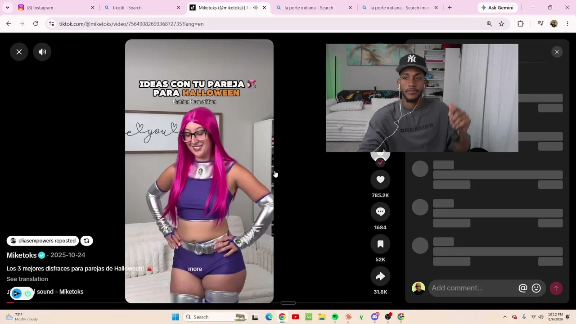Mention a user with the @ icon
This screenshot has width=576, height=324.
pos(523,288)
